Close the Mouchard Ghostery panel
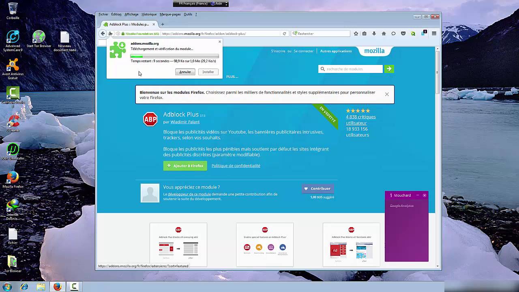The width and height of the screenshot is (519, 292). [x=425, y=195]
